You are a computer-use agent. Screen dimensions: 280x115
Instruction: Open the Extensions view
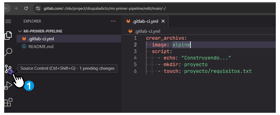pyautogui.click(x=8, y=102)
